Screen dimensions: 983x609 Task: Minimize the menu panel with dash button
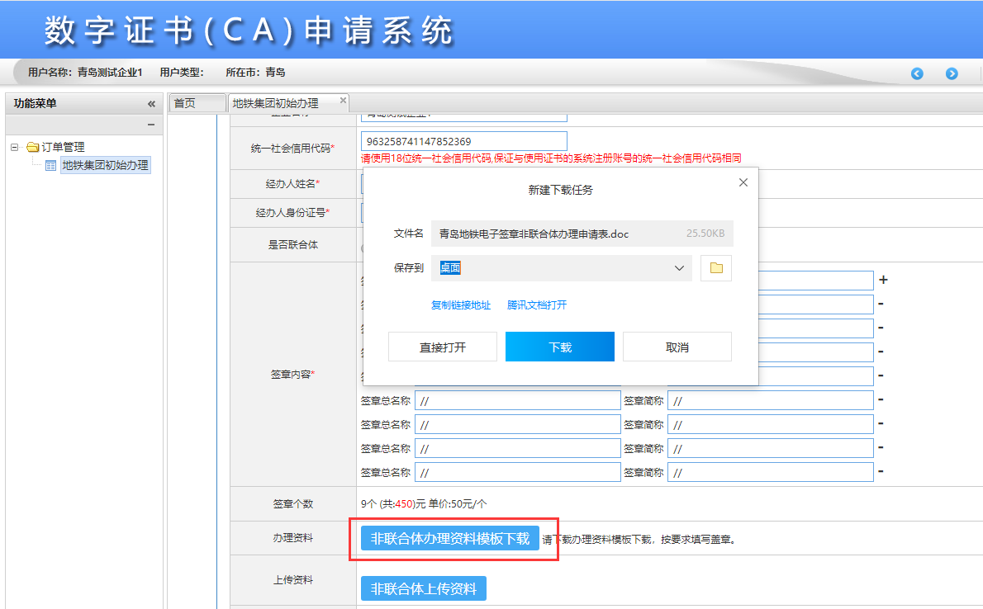(x=151, y=125)
